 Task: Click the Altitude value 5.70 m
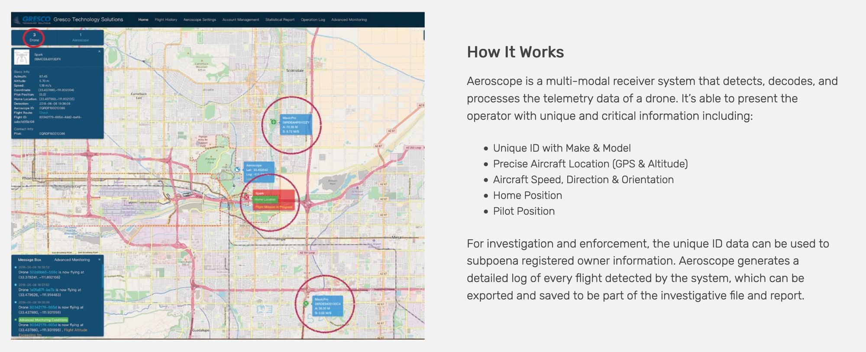tap(44, 81)
